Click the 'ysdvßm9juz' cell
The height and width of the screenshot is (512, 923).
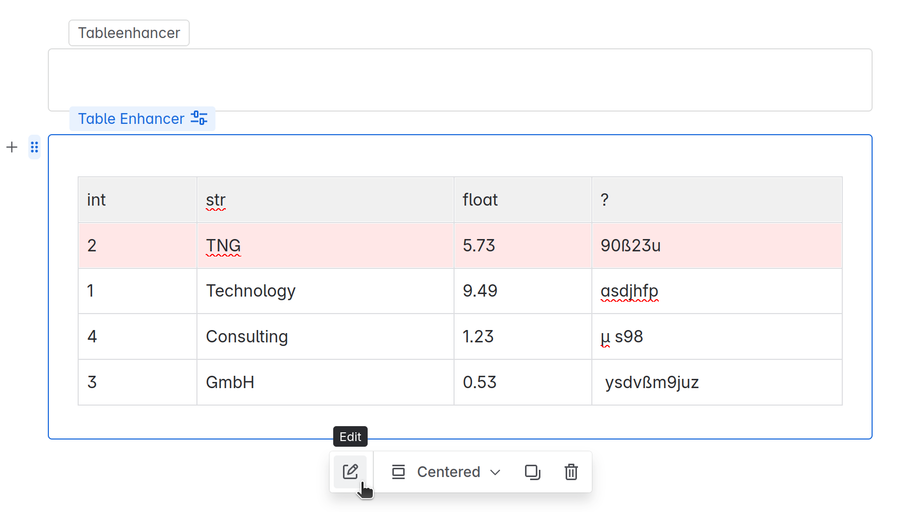(x=716, y=382)
